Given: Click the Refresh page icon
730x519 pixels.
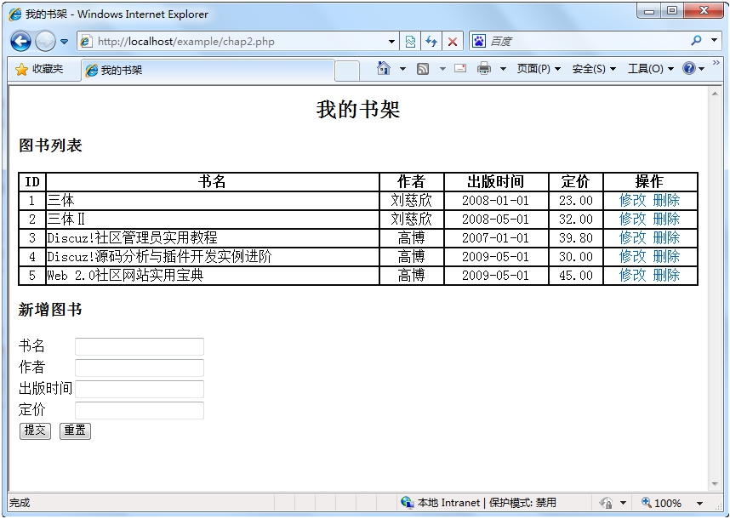Looking at the screenshot, I should point(431,42).
